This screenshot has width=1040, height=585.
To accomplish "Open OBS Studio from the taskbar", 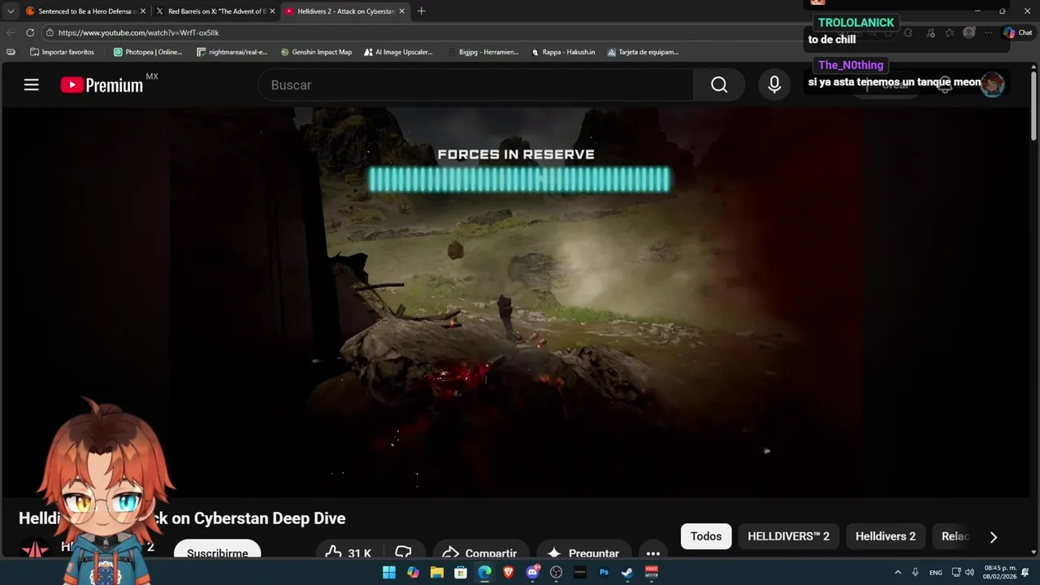I will [556, 572].
